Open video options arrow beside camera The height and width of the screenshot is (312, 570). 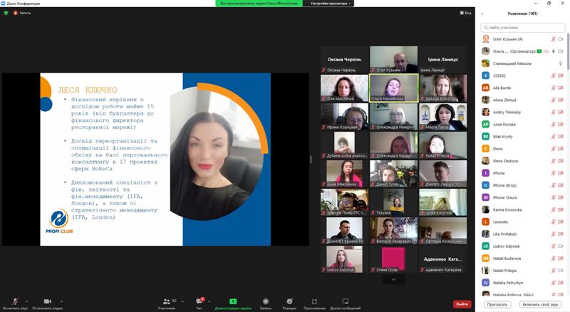[x=61, y=301]
